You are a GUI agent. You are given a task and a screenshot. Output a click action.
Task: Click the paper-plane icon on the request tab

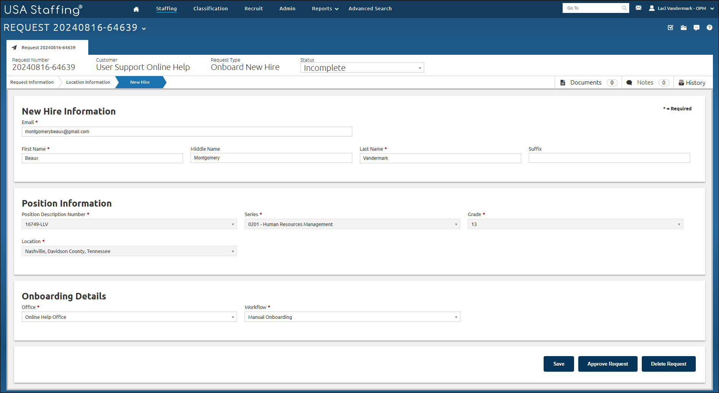click(14, 47)
